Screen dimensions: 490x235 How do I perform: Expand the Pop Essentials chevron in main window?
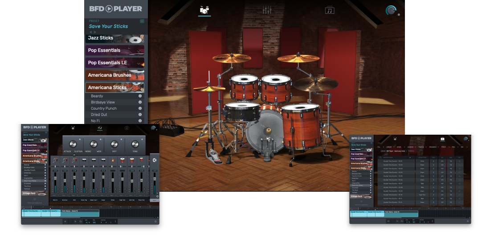click(139, 51)
